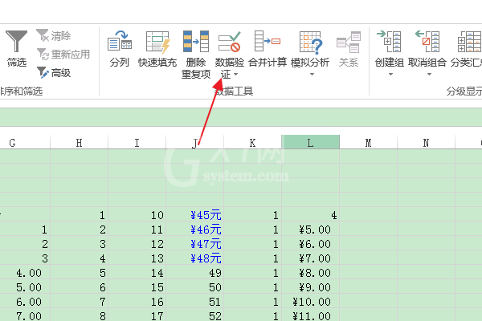Select column K header
The height and width of the screenshot is (321, 482).
coord(252,143)
